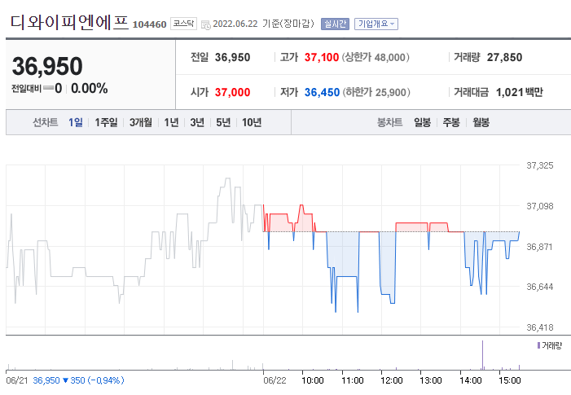Screen dimensions: 571x395
Task: Open the 기업개요 dropdown
Action: point(376,24)
